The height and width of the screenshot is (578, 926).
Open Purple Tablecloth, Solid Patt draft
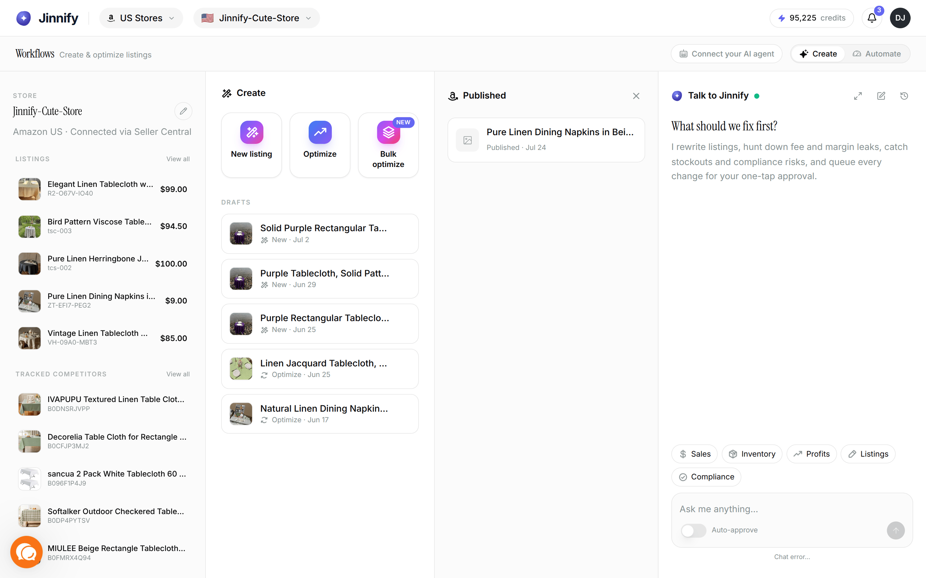[x=320, y=279]
